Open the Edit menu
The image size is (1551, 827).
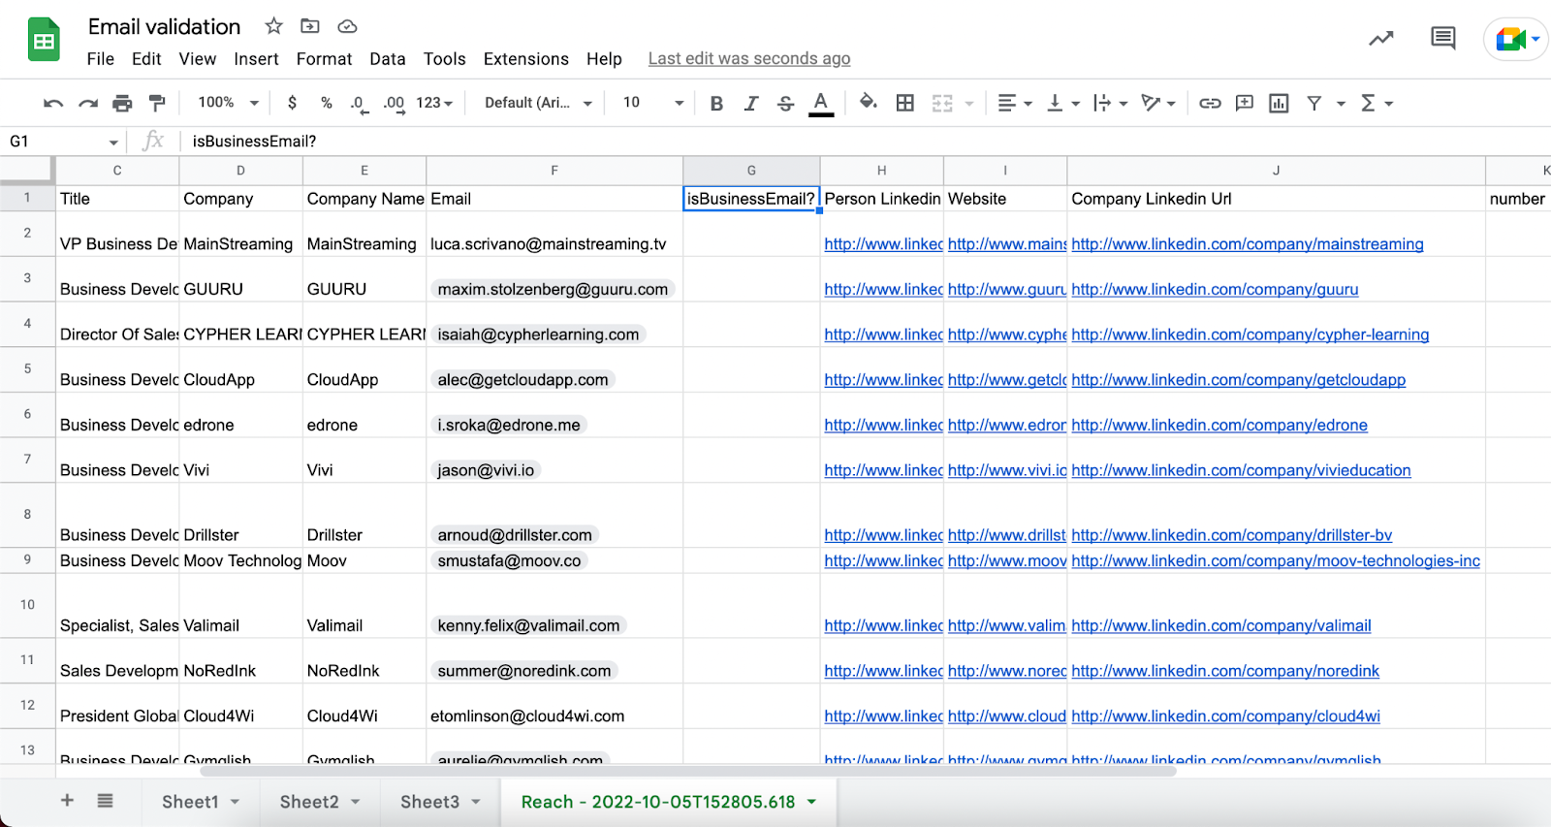point(146,59)
